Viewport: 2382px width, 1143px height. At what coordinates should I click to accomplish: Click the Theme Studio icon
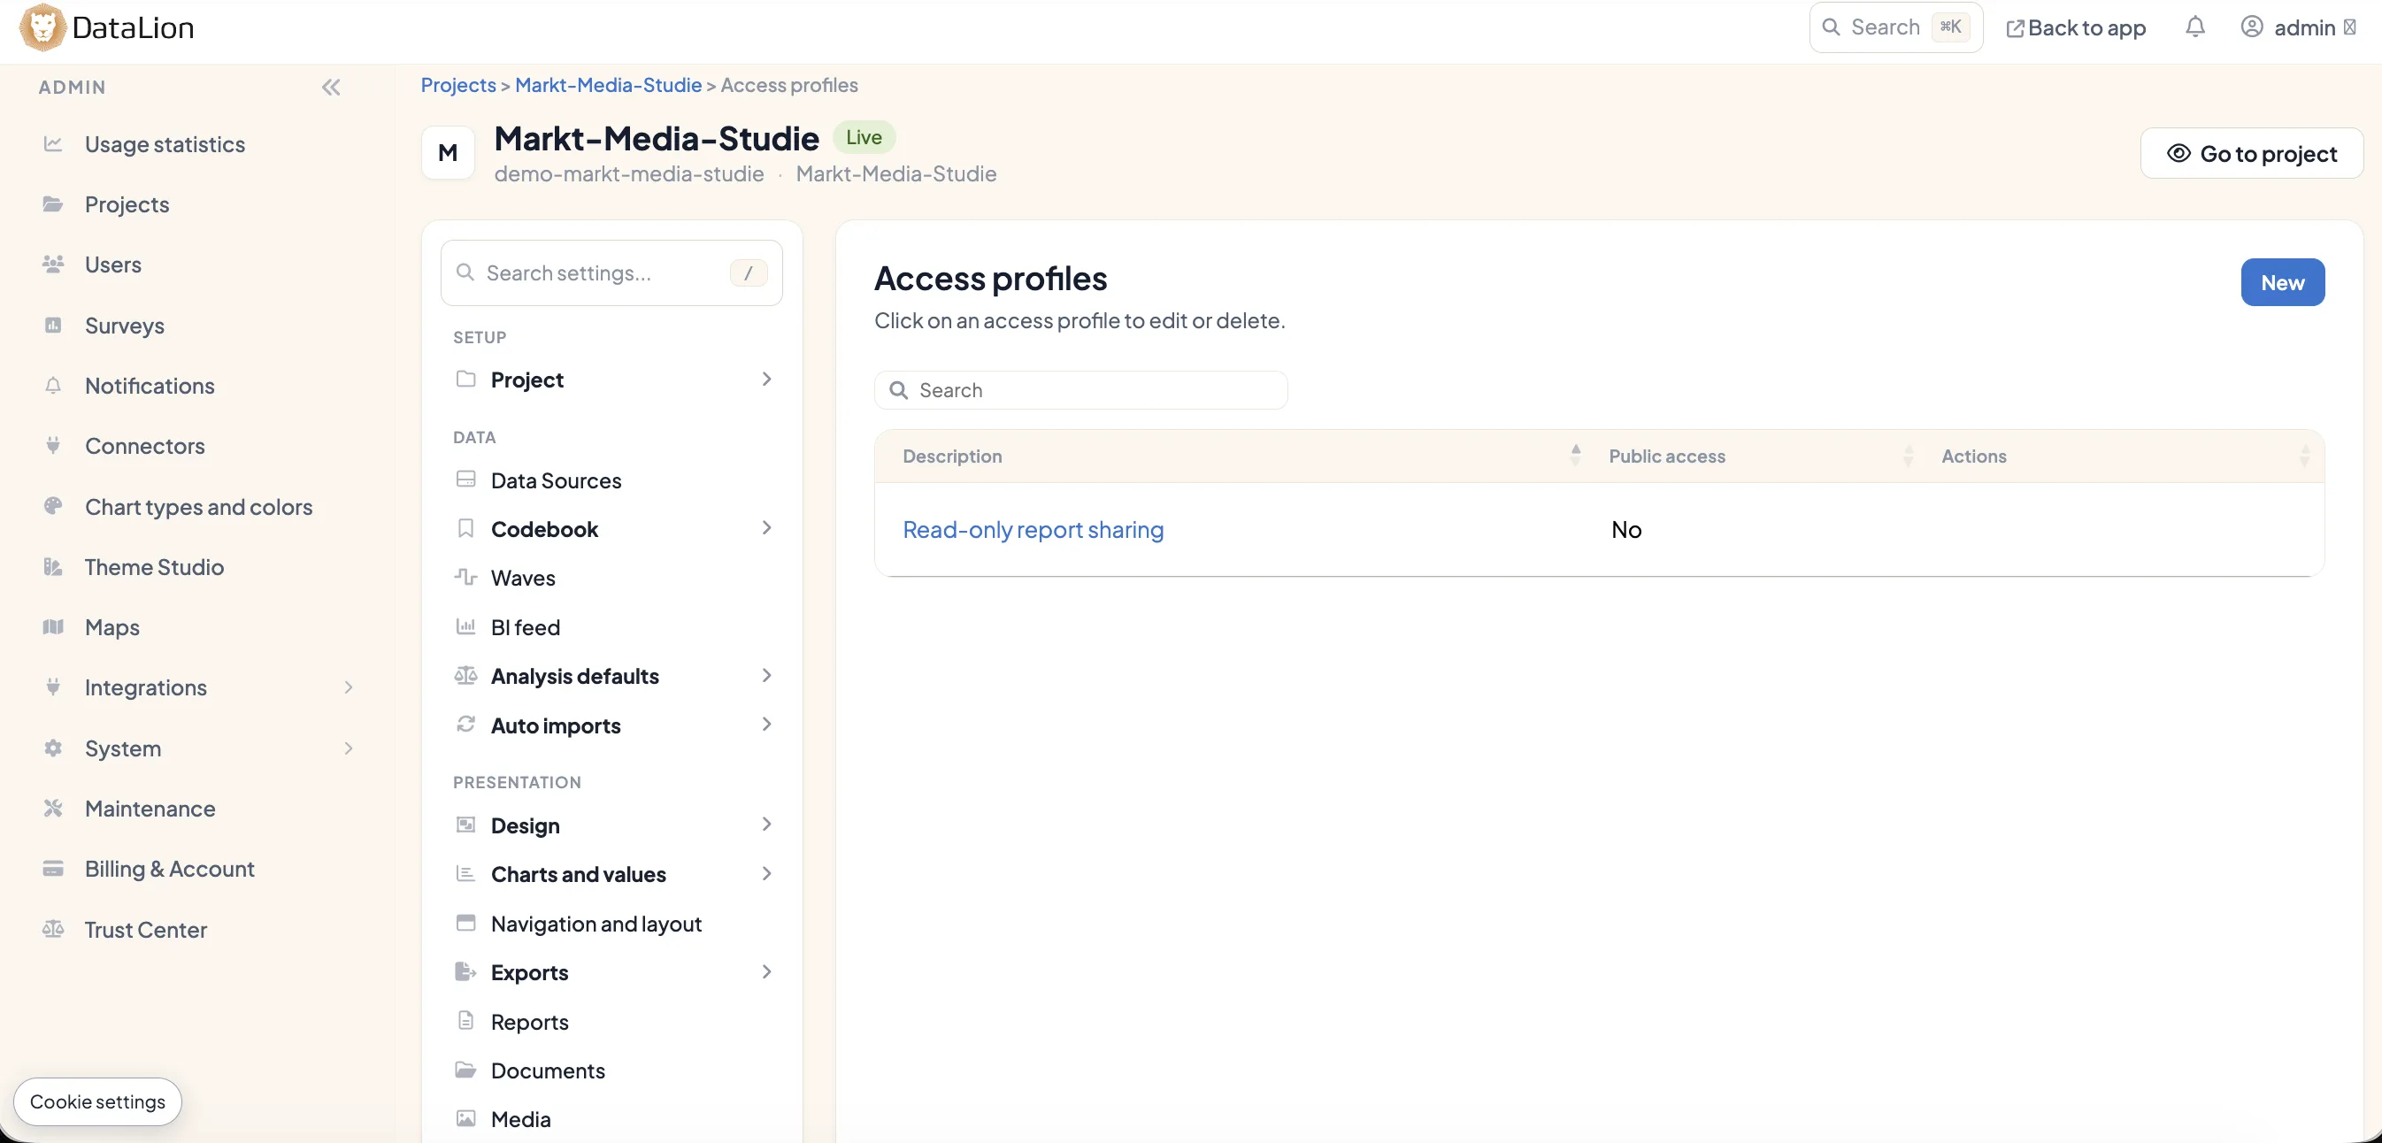[x=53, y=567]
